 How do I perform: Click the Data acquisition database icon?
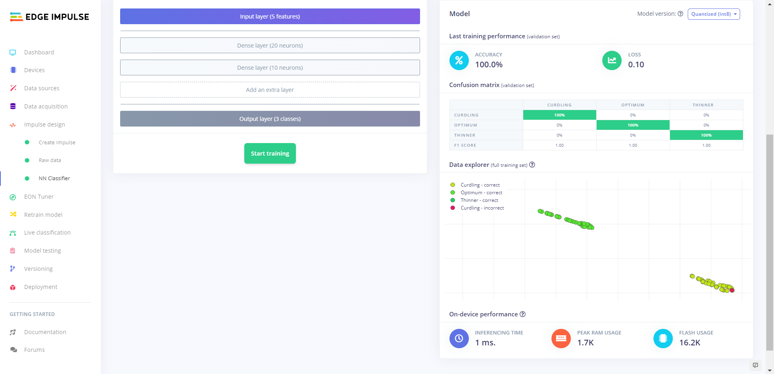[13, 106]
